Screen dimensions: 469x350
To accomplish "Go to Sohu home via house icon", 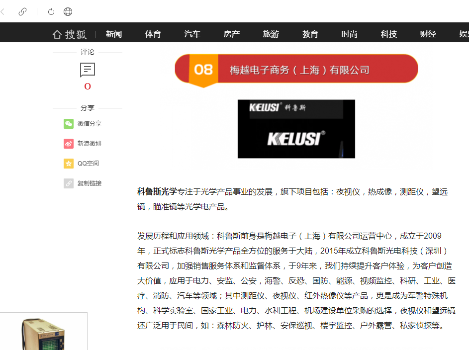I will tap(57, 34).
